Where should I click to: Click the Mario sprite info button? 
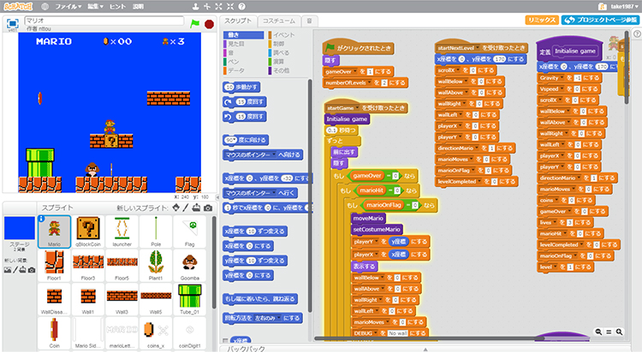click(43, 219)
